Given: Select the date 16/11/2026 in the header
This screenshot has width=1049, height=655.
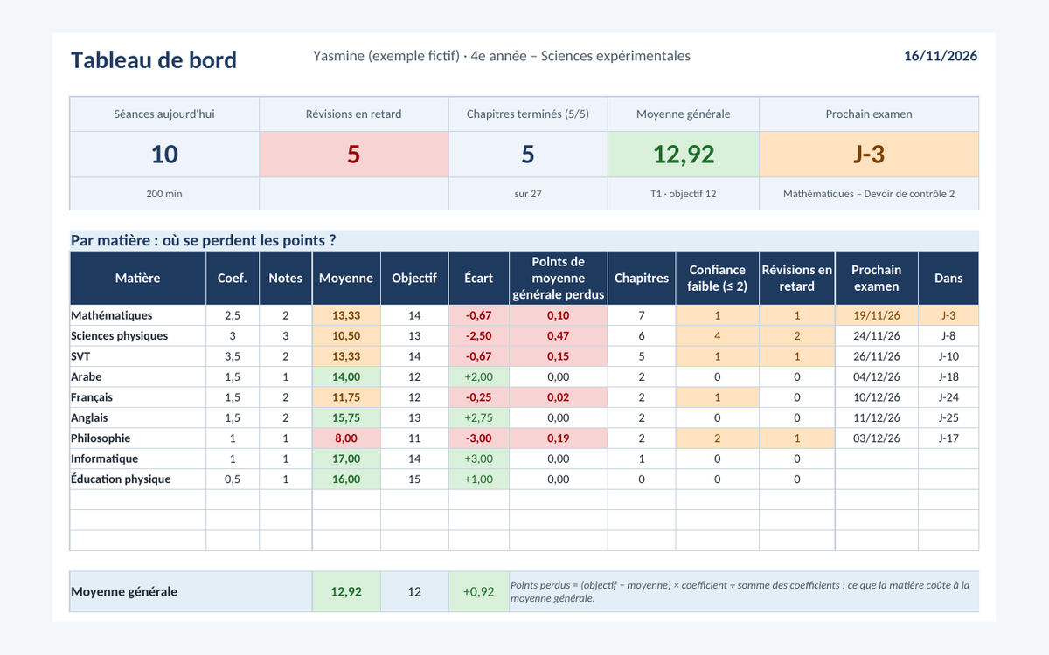Looking at the screenshot, I should 941,56.
